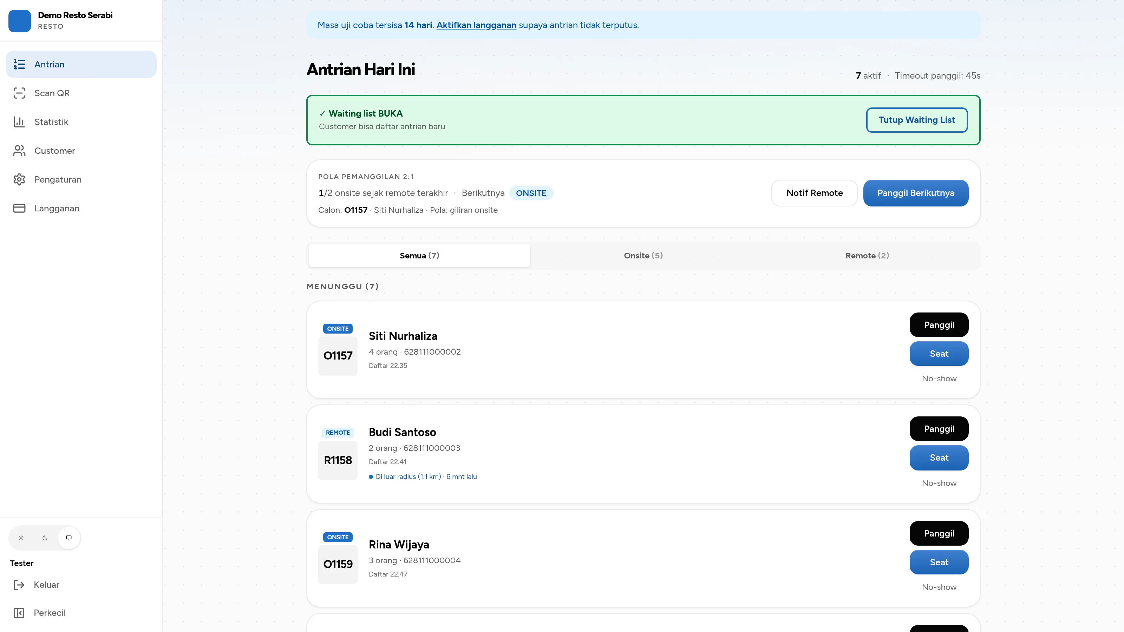The width and height of the screenshot is (1124, 632).
Task: Open the Semua (7) tab
Action: (x=419, y=256)
